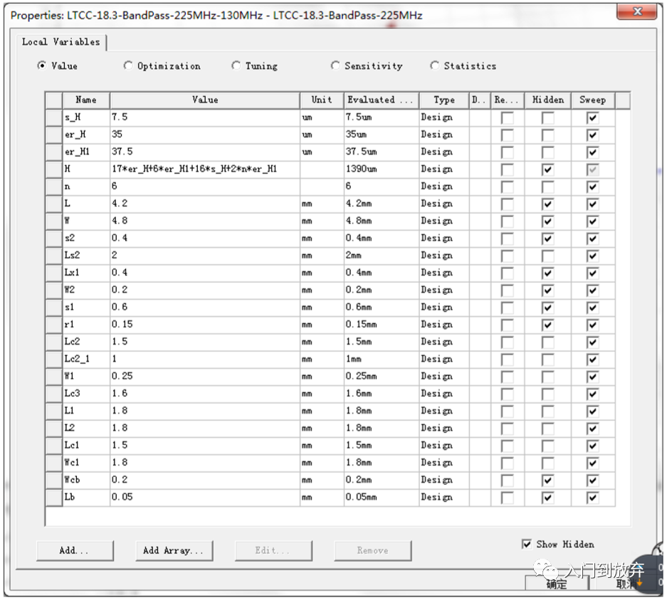
Task: Toggle the Show Hidden checkbox
Action: point(527,544)
